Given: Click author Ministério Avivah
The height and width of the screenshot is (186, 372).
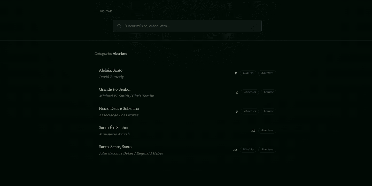Looking at the screenshot, I should point(114,134).
